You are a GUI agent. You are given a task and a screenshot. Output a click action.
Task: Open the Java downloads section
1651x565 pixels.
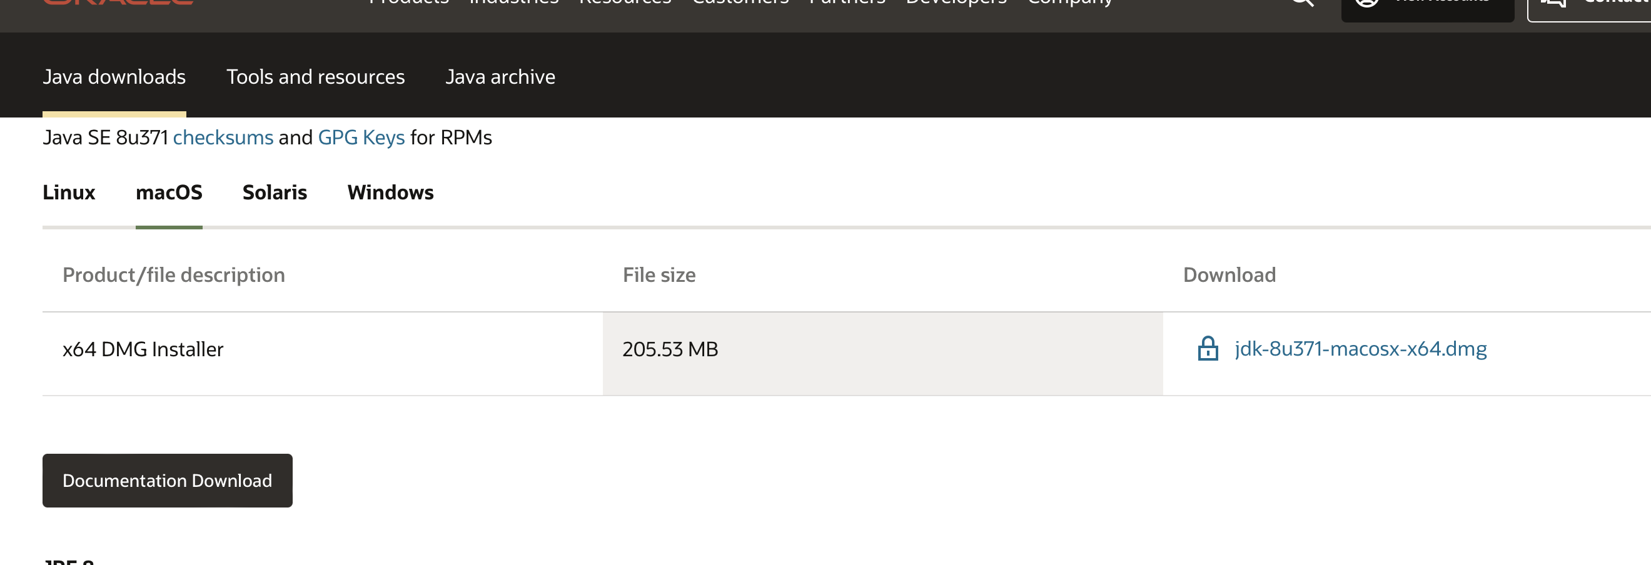(x=114, y=77)
